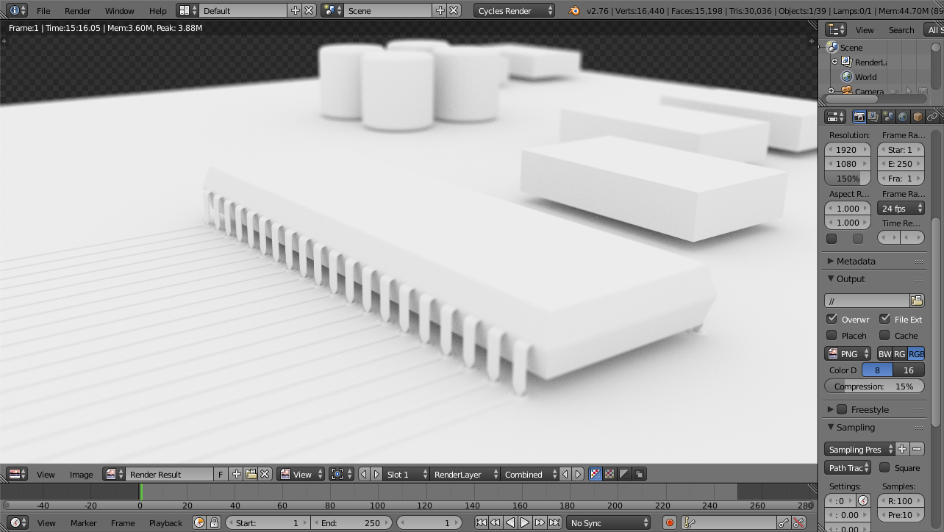The width and height of the screenshot is (944, 532).
Task: Open the World properties tab icon
Action: [x=903, y=117]
